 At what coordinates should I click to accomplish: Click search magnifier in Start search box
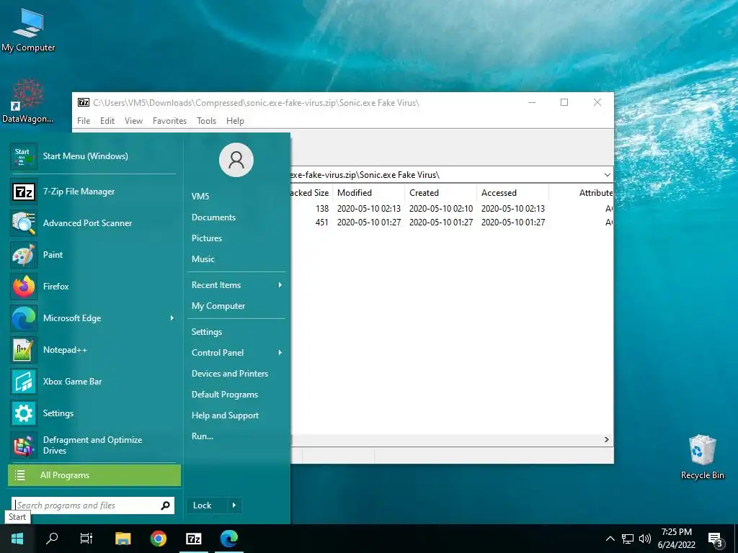165,505
